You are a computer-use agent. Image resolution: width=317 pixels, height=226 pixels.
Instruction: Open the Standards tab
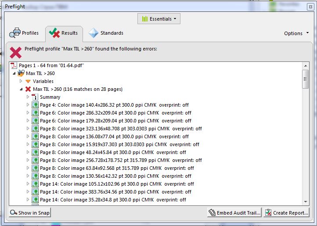coord(106,33)
